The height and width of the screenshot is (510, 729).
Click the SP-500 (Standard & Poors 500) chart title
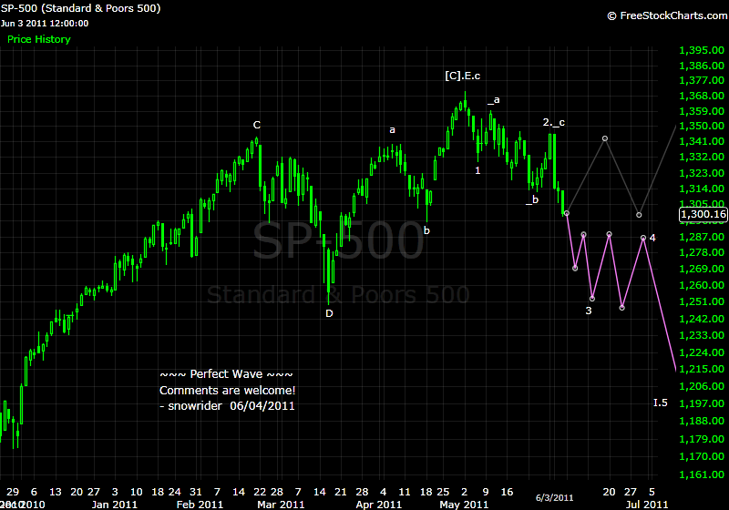[80, 8]
